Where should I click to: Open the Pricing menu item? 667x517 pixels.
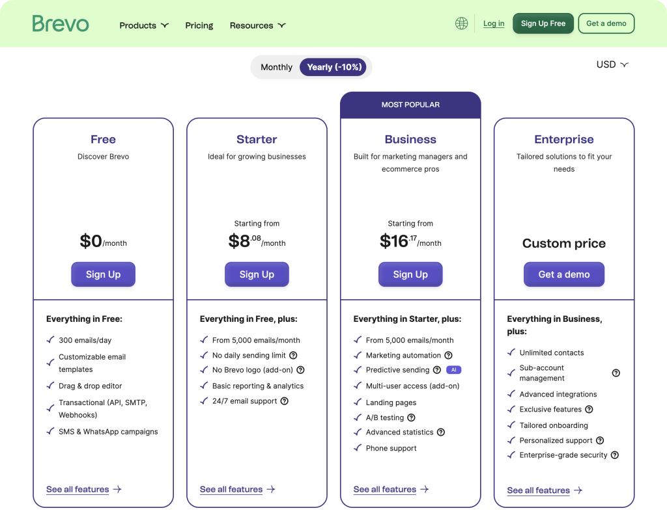click(199, 25)
